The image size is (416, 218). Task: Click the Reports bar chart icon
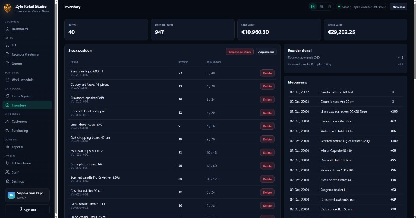(7, 147)
